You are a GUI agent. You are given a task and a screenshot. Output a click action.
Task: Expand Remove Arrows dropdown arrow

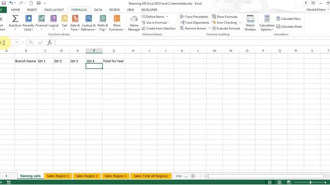[x=209, y=28]
